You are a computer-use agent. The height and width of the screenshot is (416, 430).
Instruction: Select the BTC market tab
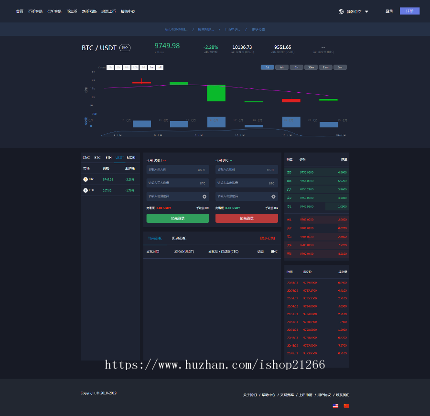click(97, 157)
